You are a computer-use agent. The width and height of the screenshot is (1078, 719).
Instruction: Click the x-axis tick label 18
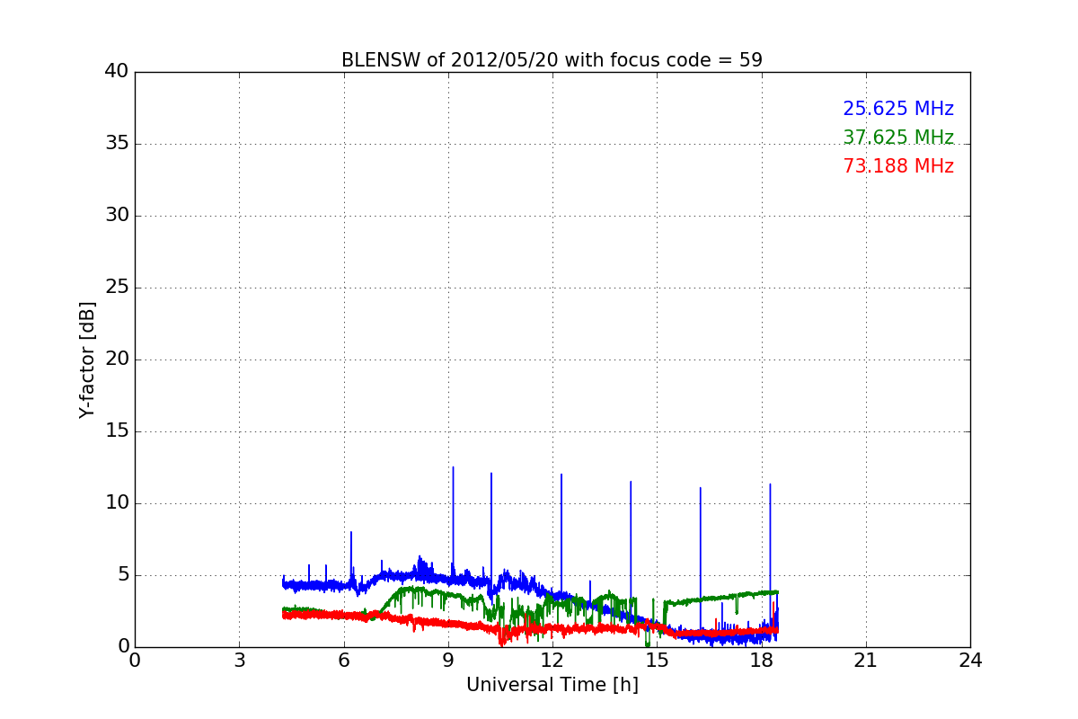tap(762, 660)
